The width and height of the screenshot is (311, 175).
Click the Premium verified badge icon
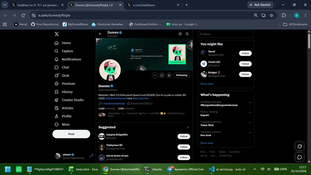coord(56,84)
